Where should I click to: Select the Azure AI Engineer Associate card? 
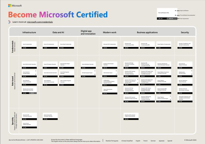point(50,65)
